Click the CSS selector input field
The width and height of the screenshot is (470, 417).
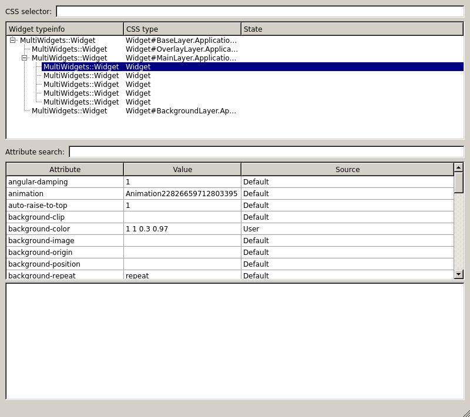tap(260, 11)
